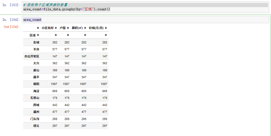This screenshot has height=136, width=271.
Task: Click 户型 value 285 in 门头沟 row
Action: tap(67, 119)
